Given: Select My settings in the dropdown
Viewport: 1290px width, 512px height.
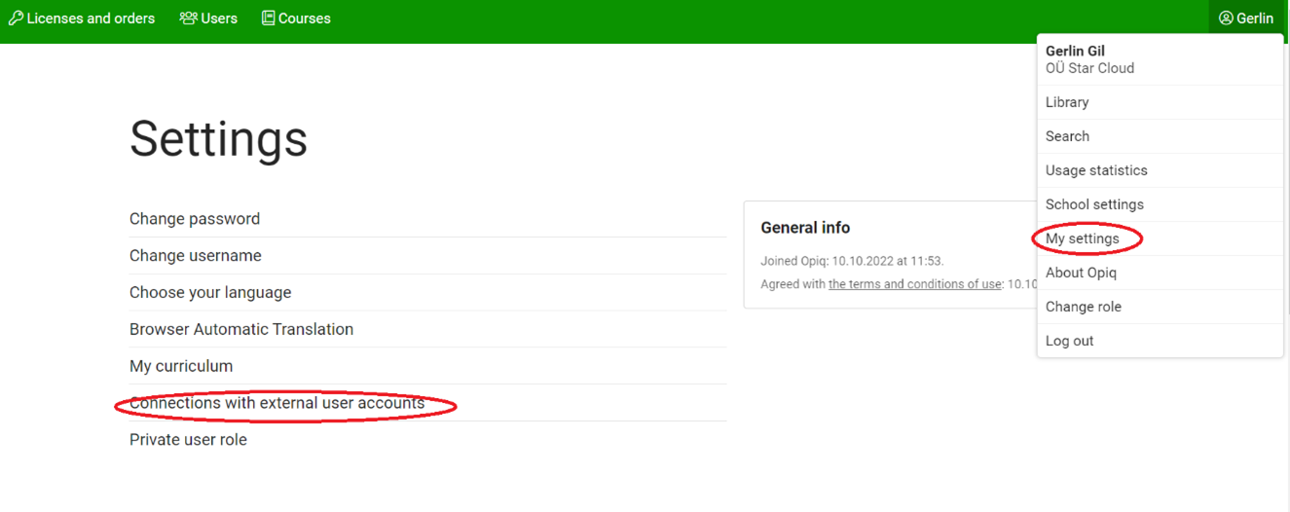Looking at the screenshot, I should 1083,238.
